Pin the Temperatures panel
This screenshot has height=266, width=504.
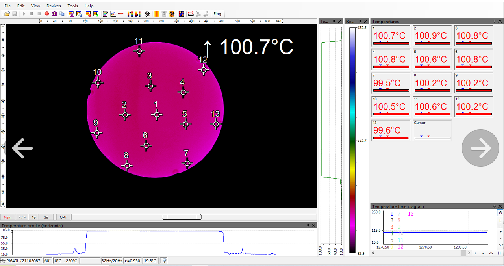(495, 22)
